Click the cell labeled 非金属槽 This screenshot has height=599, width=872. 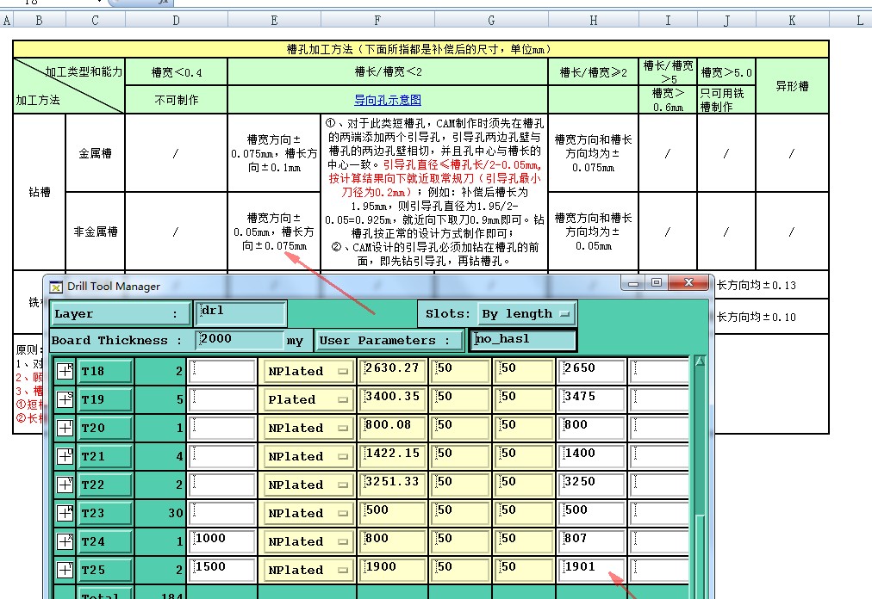point(95,232)
